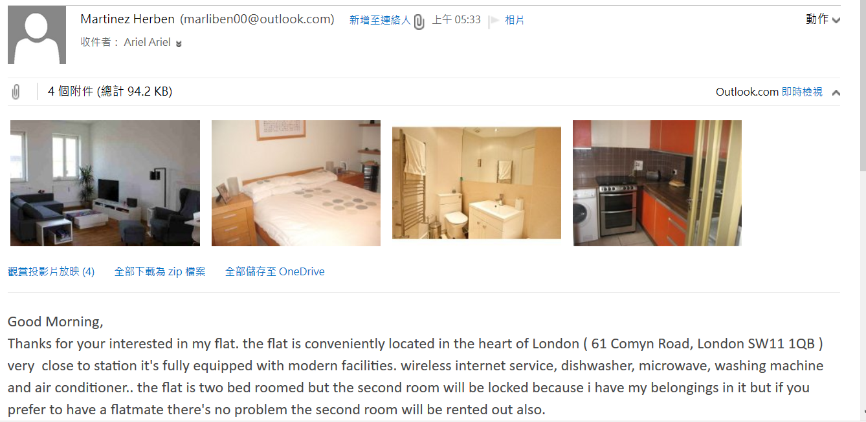Viewport: 866px width, 422px height.
Task: Click 全部下載為 zip 檔案 link
Action: point(160,271)
